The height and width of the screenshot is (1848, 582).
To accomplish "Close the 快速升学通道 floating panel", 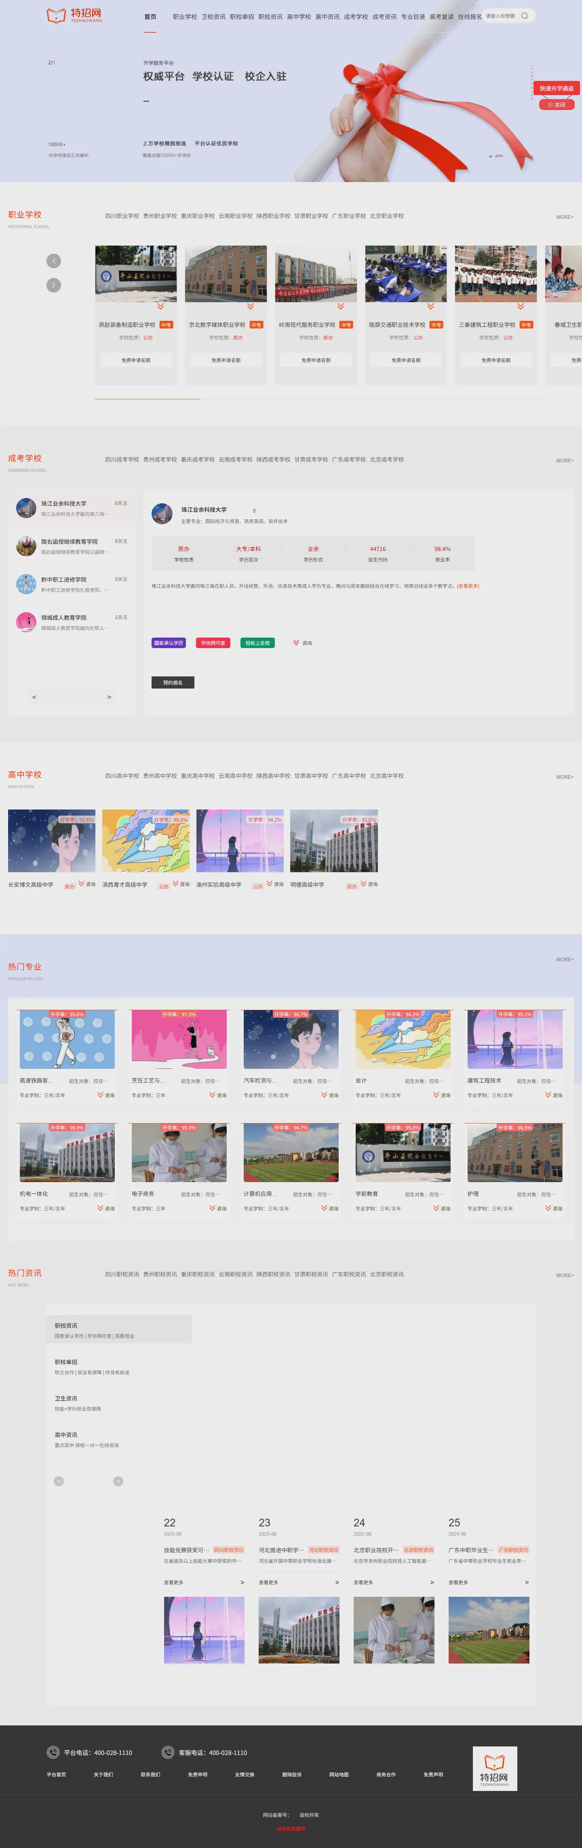I will (x=556, y=105).
